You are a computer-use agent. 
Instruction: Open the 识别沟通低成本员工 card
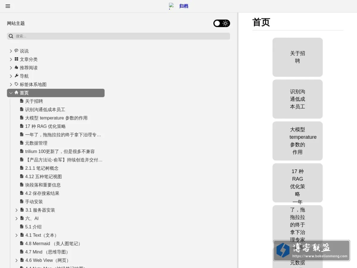(x=297, y=99)
